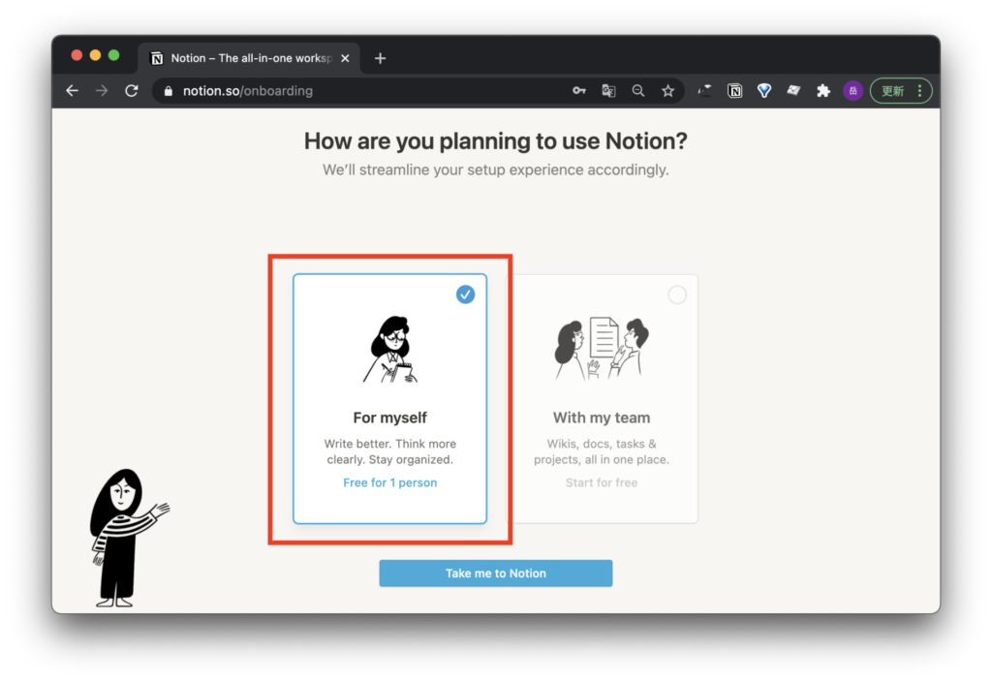Select the With my team radio circle

click(677, 294)
